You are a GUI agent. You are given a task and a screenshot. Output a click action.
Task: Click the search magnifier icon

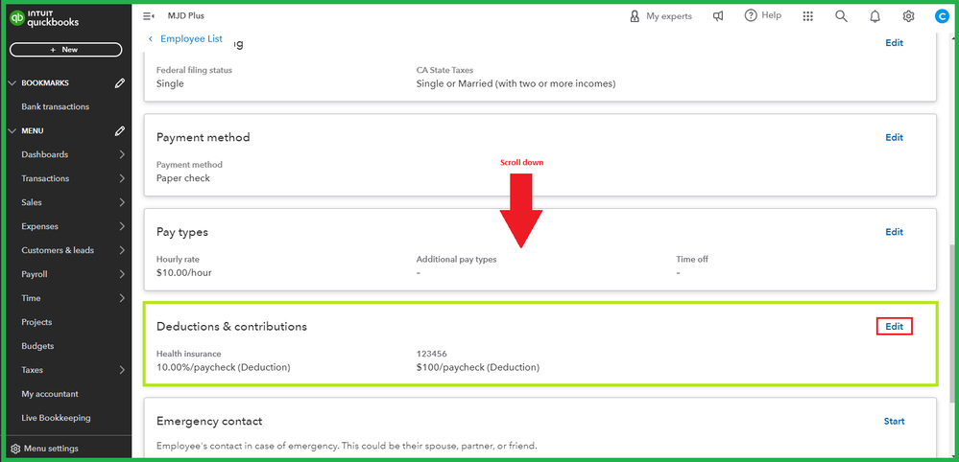pyautogui.click(x=842, y=16)
